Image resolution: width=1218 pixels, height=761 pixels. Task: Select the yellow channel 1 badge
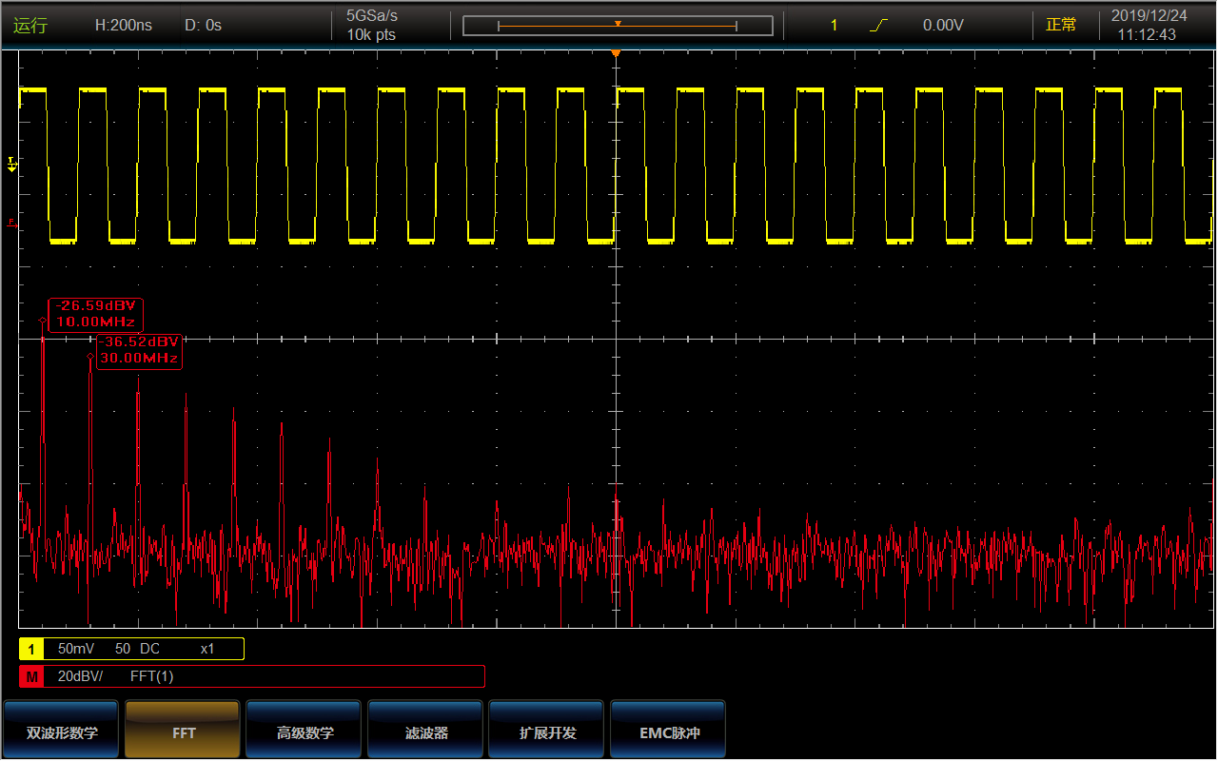32,649
